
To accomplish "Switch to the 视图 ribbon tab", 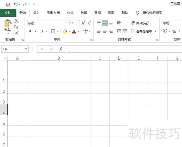I will [x=111, y=13].
